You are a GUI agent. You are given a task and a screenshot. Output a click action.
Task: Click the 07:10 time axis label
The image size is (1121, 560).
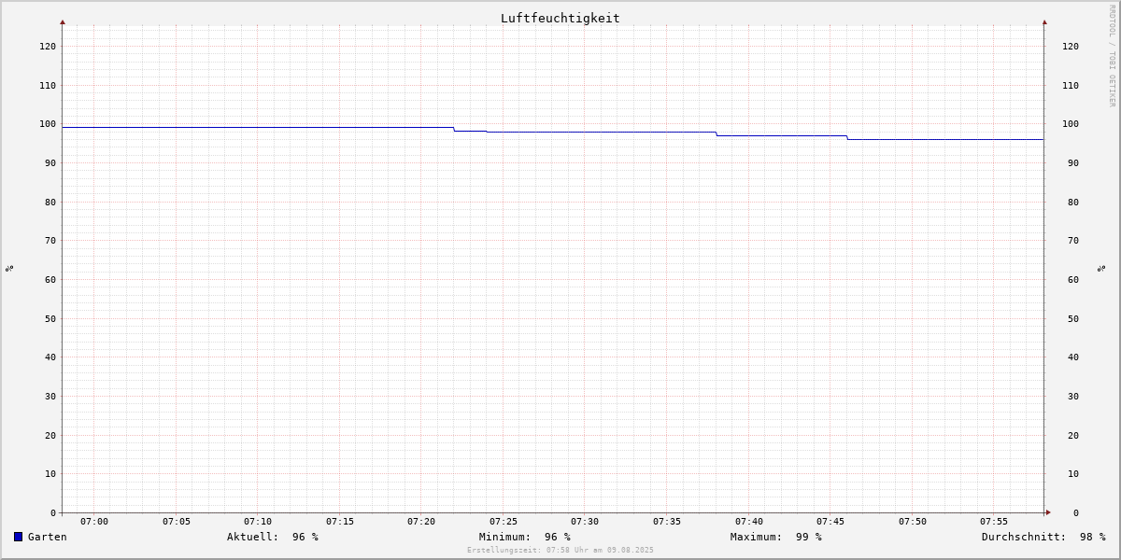pyautogui.click(x=258, y=521)
